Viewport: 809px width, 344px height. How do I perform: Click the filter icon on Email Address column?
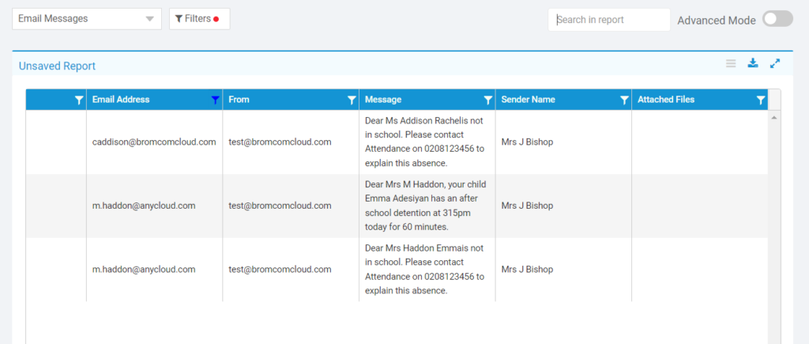(215, 100)
